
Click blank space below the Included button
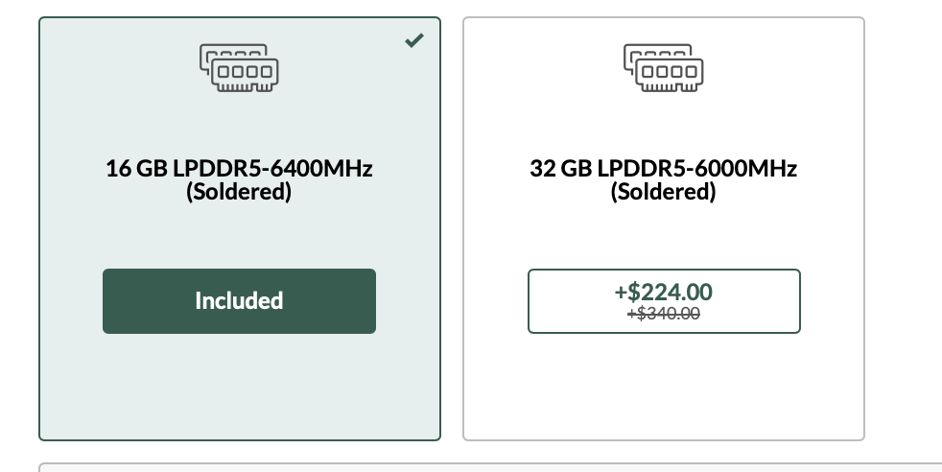[x=239, y=386]
